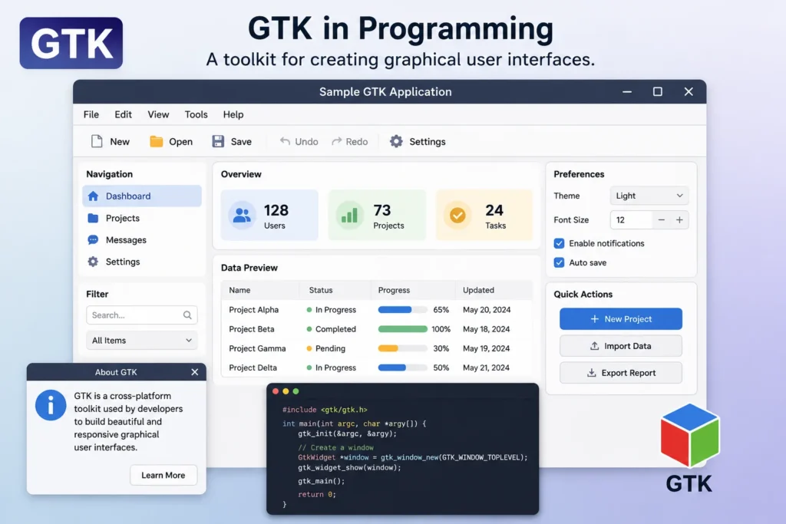The height and width of the screenshot is (524, 786).
Task: Select the Project Delta row name
Action: coord(253,367)
